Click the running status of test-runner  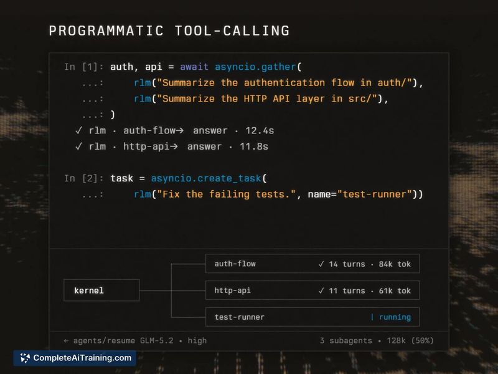[x=391, y=317]
